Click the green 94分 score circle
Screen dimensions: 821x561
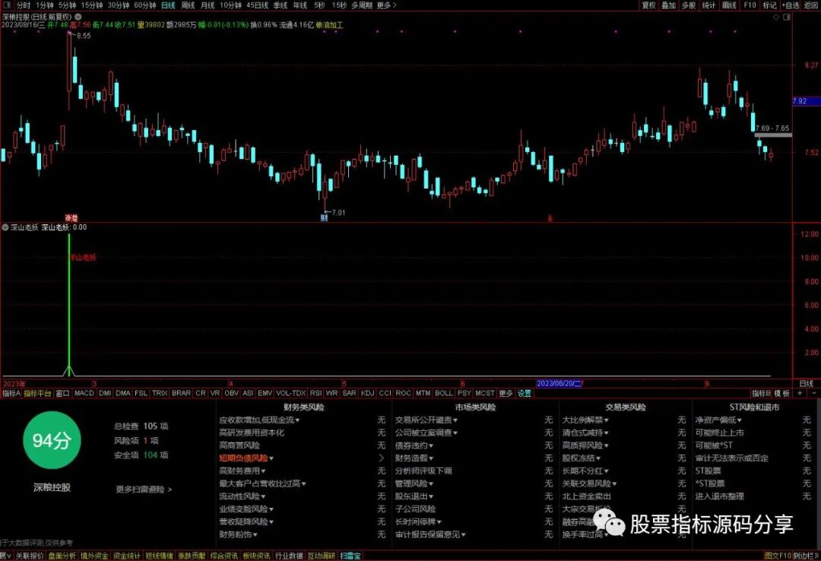(52, 440)
